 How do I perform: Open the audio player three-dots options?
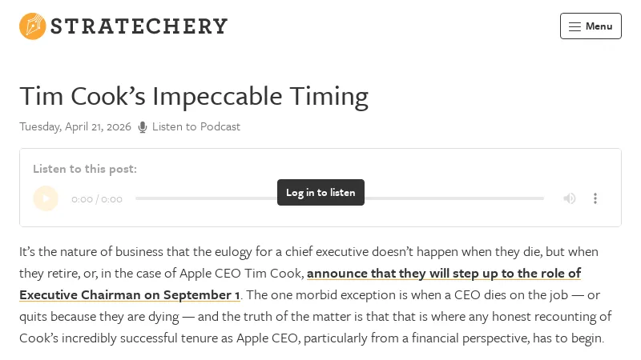click(595, 198)
